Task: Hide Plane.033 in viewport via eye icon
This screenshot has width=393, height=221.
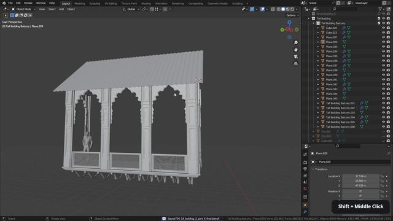Action: (x=383, y=47)
